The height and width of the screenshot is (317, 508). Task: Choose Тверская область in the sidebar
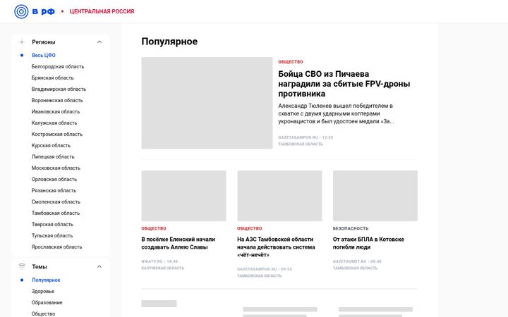(x=52, y=225)
